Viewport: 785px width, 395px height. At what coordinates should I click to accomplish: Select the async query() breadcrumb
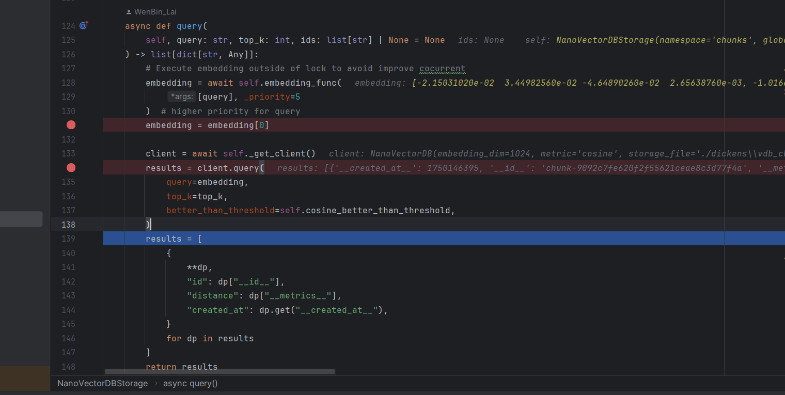(191, 384)
